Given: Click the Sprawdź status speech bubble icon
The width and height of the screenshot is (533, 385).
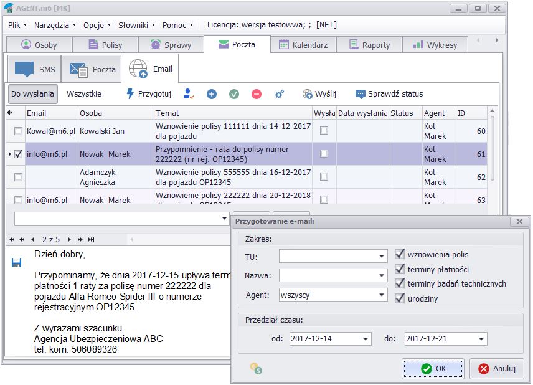Looking at the screenshot, I should click(x=360, y=94).
